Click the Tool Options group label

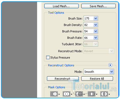pyautogui.click(x=56, y=13)
